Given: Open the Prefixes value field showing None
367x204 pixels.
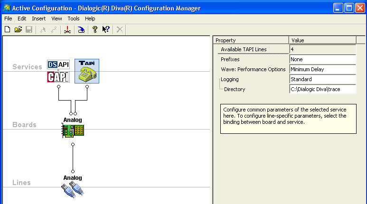Looking at the screenshot, I should click(322, 59).
